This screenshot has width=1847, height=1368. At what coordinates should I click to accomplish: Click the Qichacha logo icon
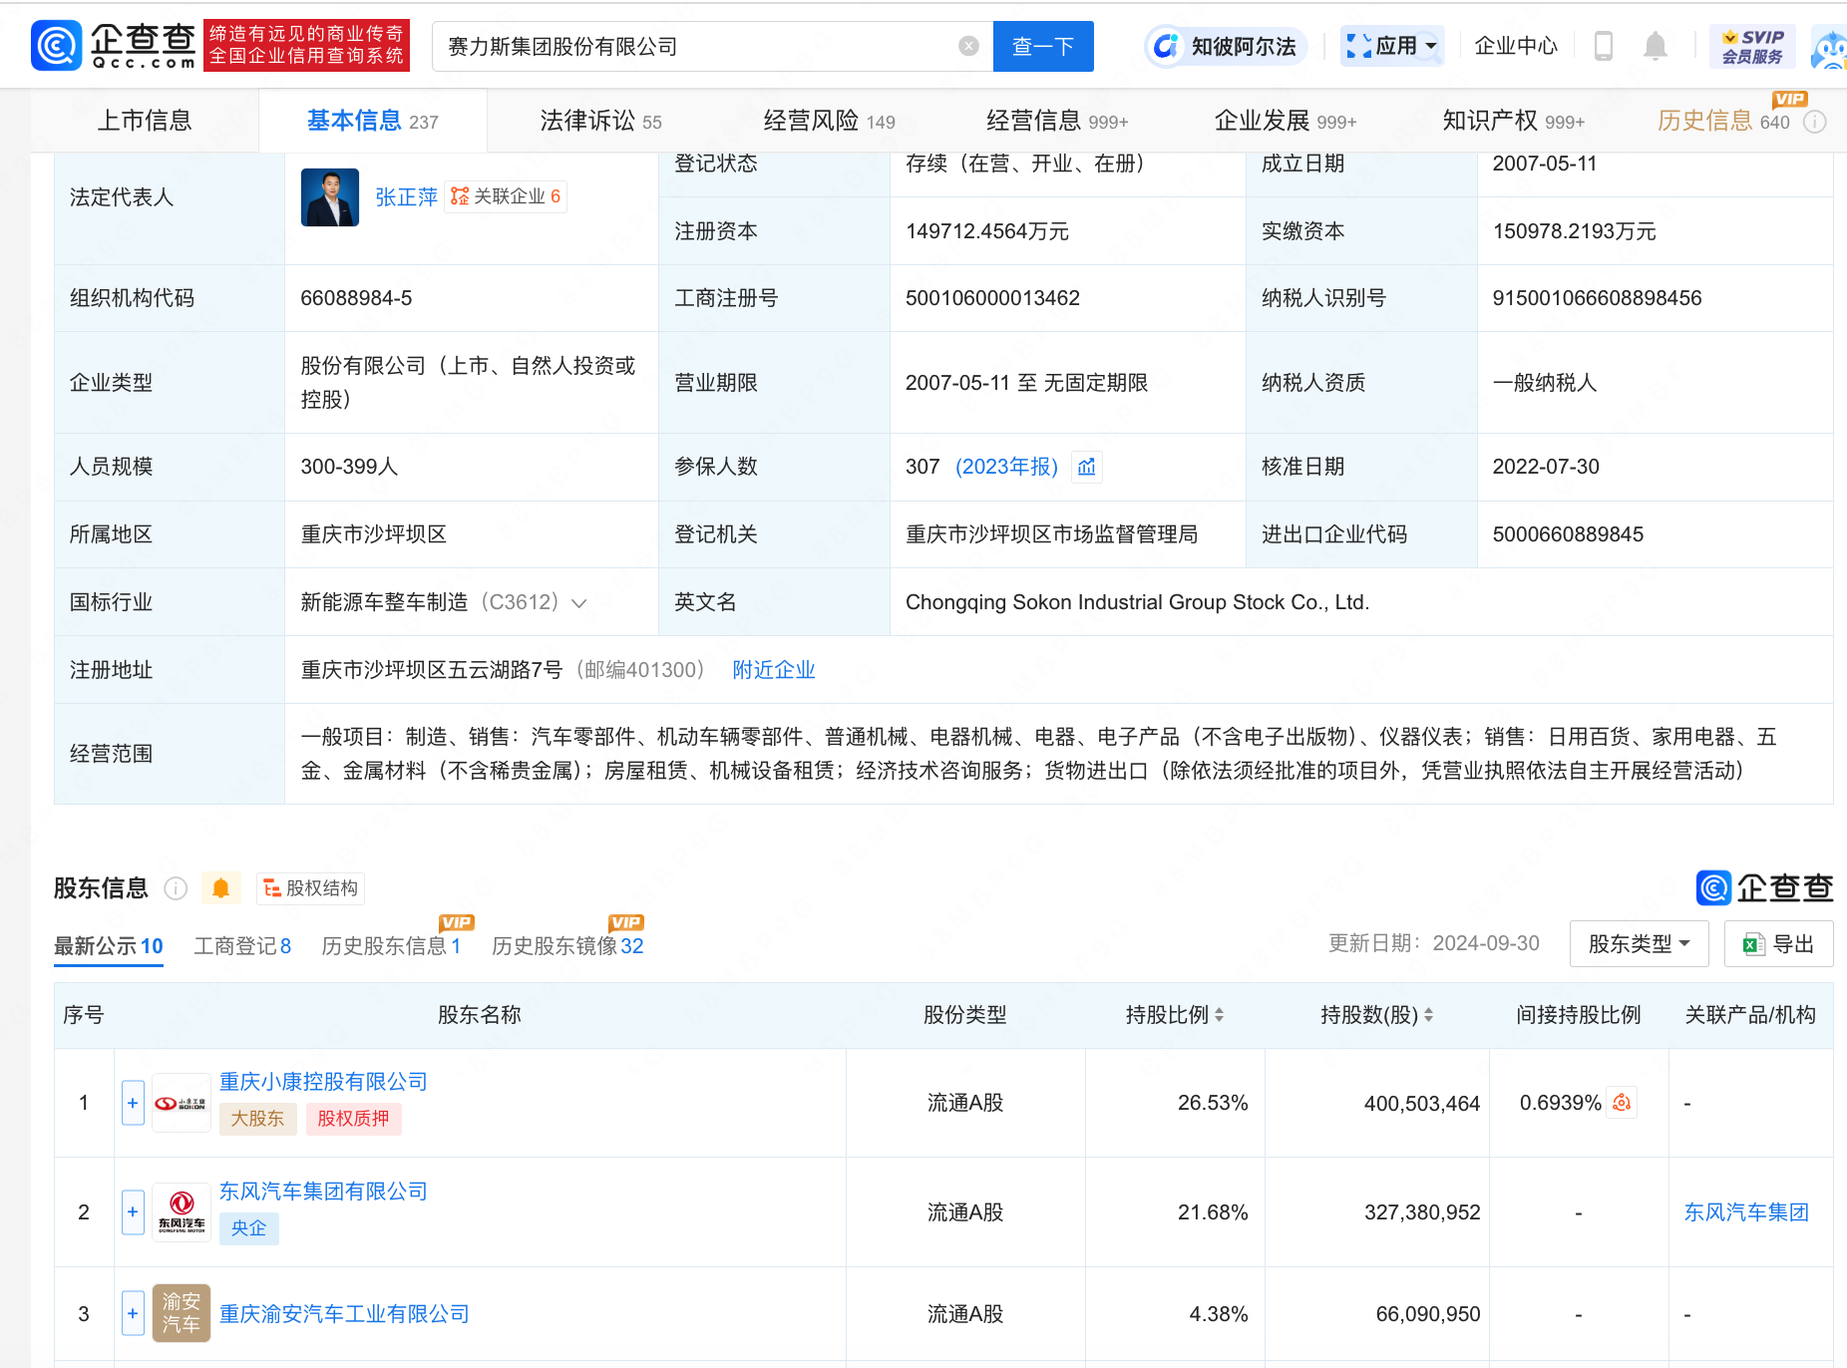(x=57, y=46)
